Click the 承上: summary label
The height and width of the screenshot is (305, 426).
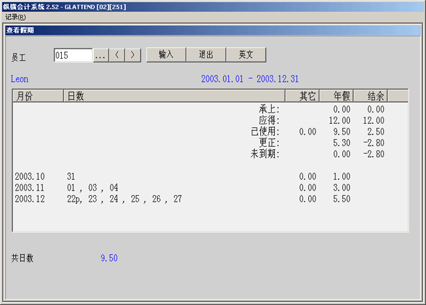[269, 109]
